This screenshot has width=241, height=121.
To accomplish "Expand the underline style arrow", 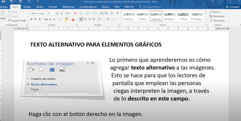I will coord(42,19).
